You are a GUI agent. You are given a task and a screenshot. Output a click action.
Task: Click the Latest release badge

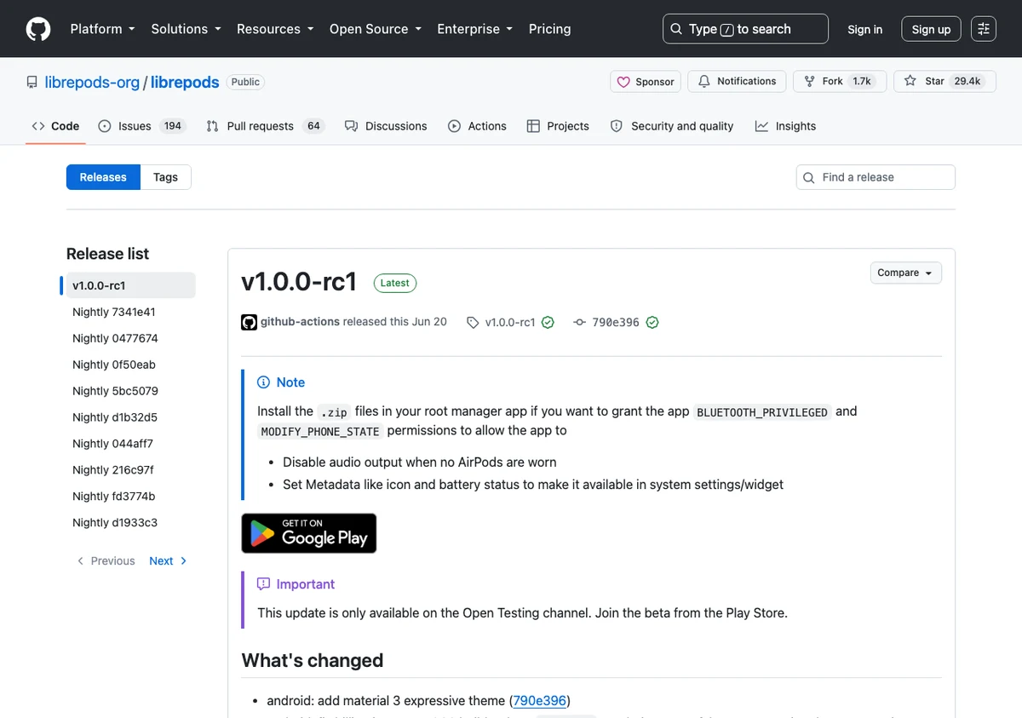pos(395,283)
